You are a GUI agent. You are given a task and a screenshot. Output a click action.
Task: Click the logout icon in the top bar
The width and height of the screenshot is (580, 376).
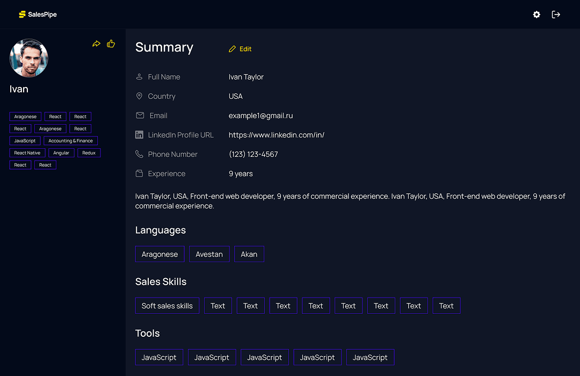point(556,15)
